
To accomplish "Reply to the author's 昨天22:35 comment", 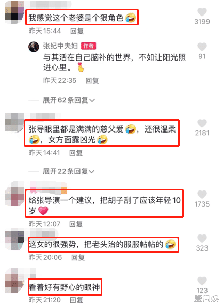I will [x=92, y=81].
